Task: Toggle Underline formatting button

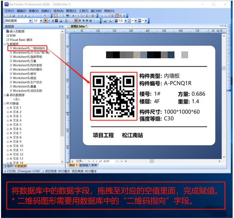Action: click(53, 21)
